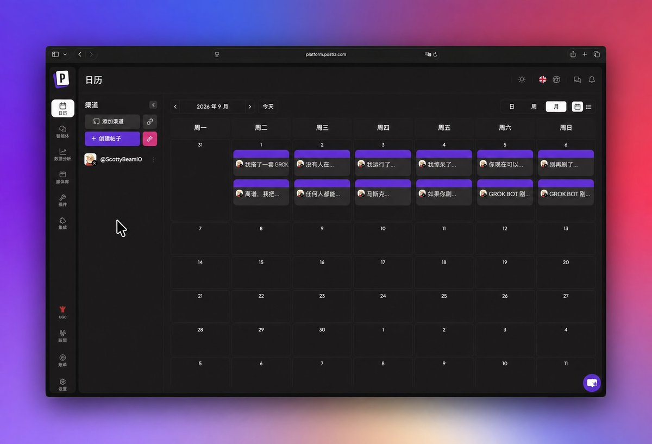Collapse the 渠道 channels panel

click(x=153, y=105)
